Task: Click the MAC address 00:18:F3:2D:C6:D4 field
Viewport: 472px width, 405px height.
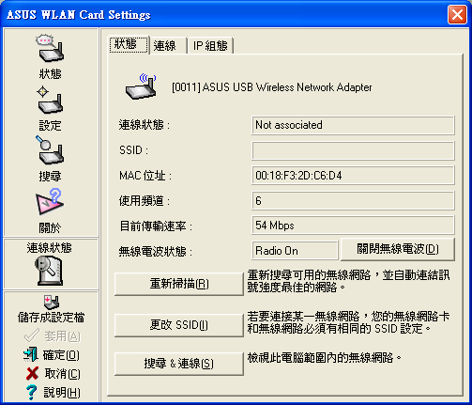Action: click(353, 176)
